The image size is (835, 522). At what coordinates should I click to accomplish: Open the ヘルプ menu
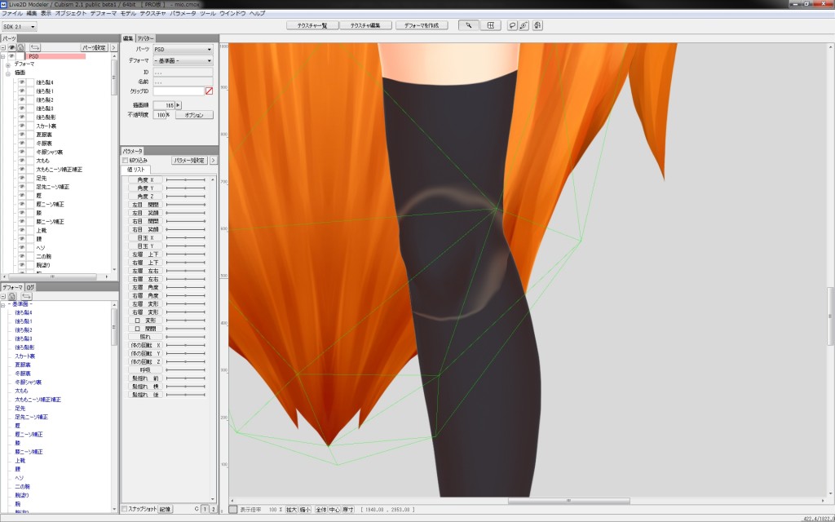(x=257, y=13)
